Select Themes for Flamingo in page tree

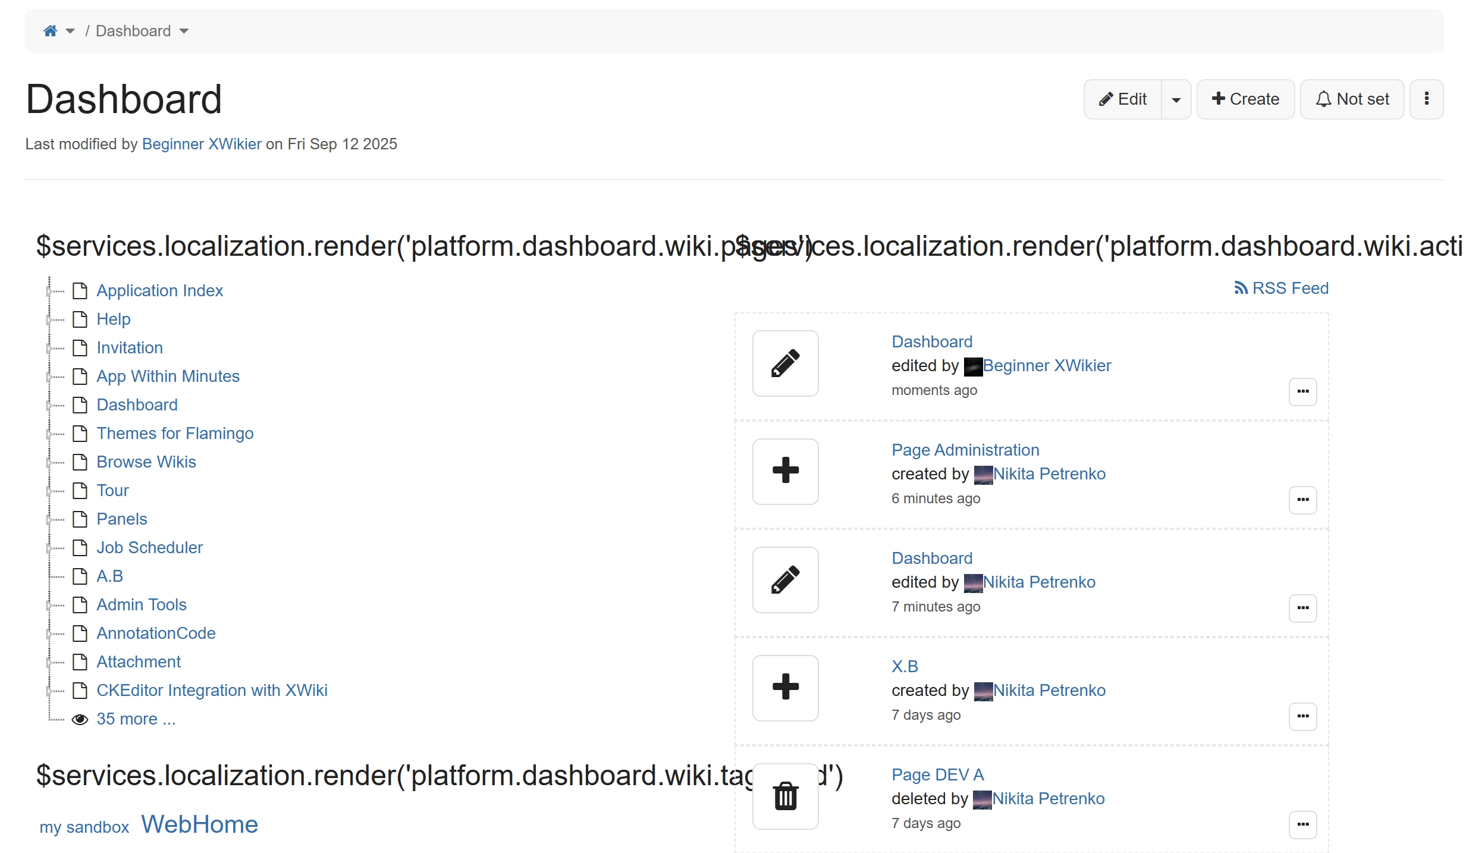coord(175,433)
